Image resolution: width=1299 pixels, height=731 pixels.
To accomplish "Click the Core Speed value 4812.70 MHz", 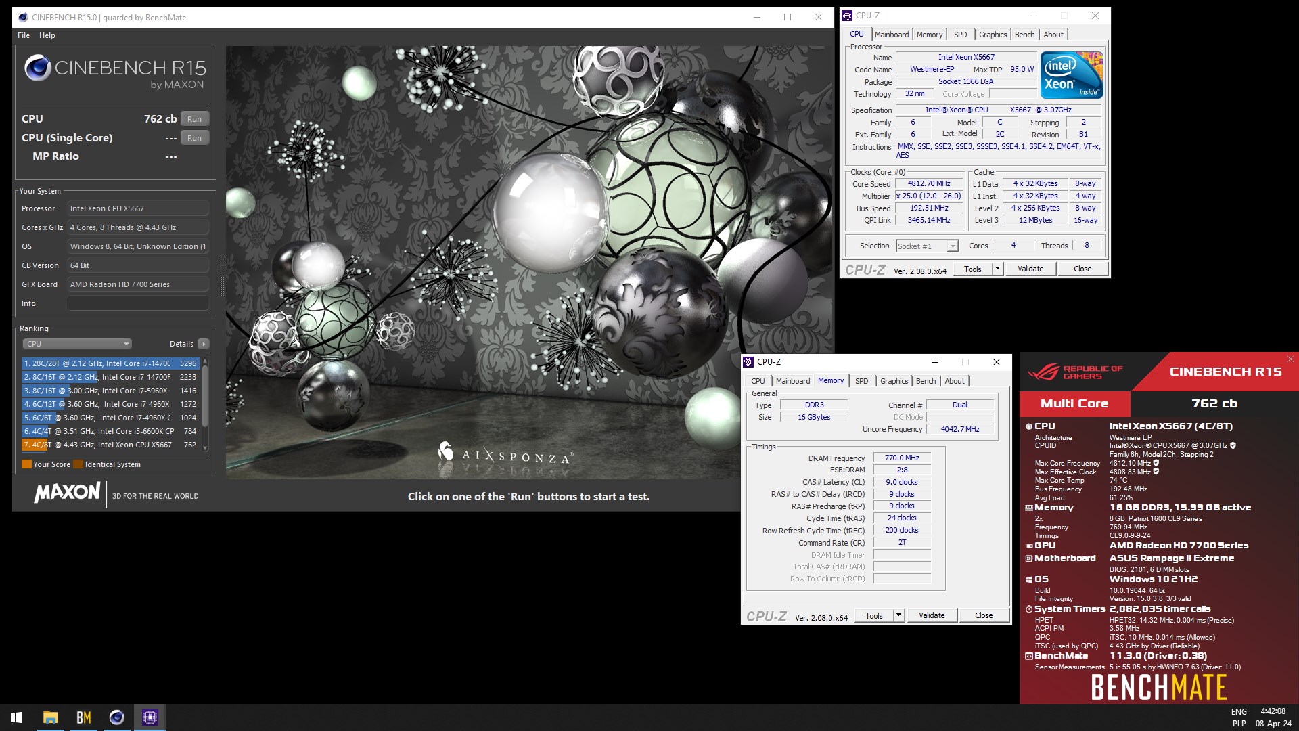I will pyautogui.click(x=929, y=184).
